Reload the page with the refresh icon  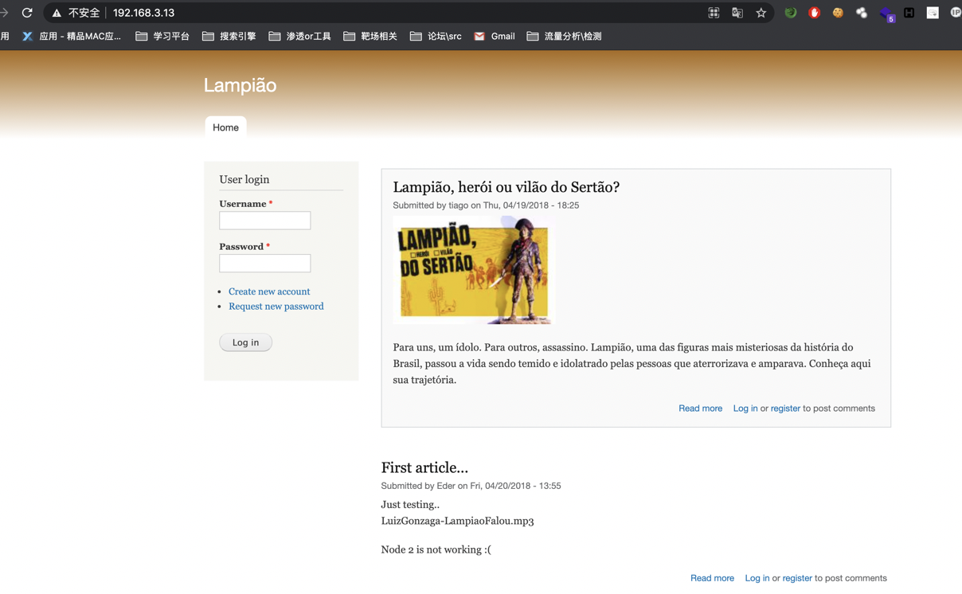pos(27,13)
